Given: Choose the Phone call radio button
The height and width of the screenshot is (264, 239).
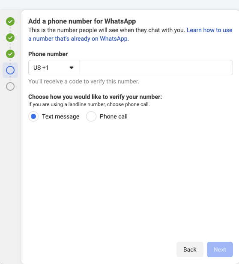Looking at the screenshot, I should click(x=91, y=116).
